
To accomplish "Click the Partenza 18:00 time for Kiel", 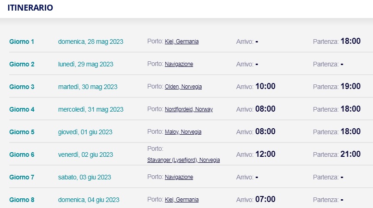I will coord(350,41).
